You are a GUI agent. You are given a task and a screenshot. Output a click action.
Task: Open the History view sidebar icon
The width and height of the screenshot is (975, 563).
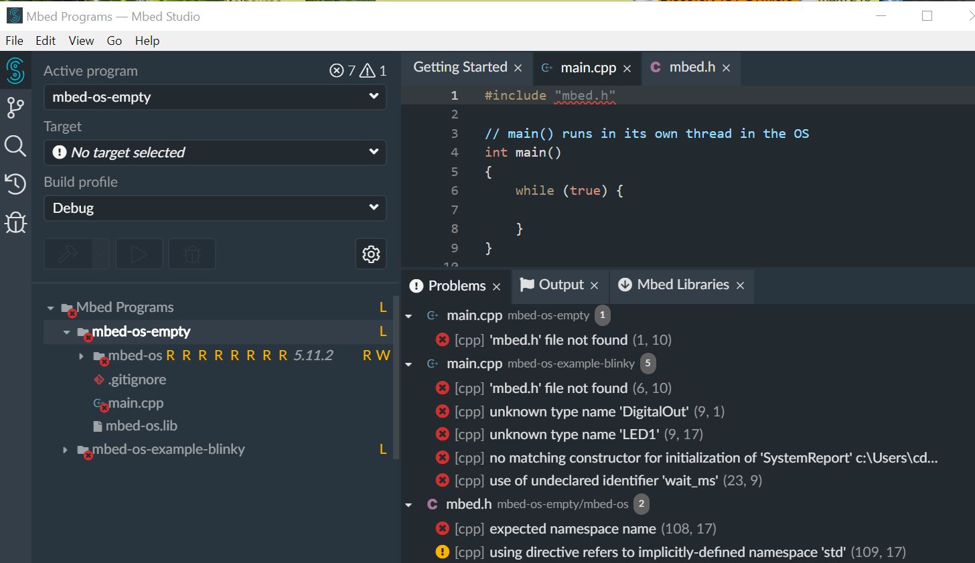point(15,184)
